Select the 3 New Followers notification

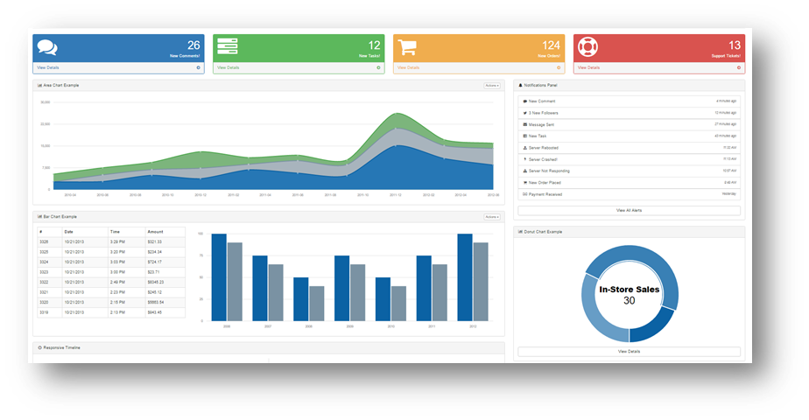(545, 113)
